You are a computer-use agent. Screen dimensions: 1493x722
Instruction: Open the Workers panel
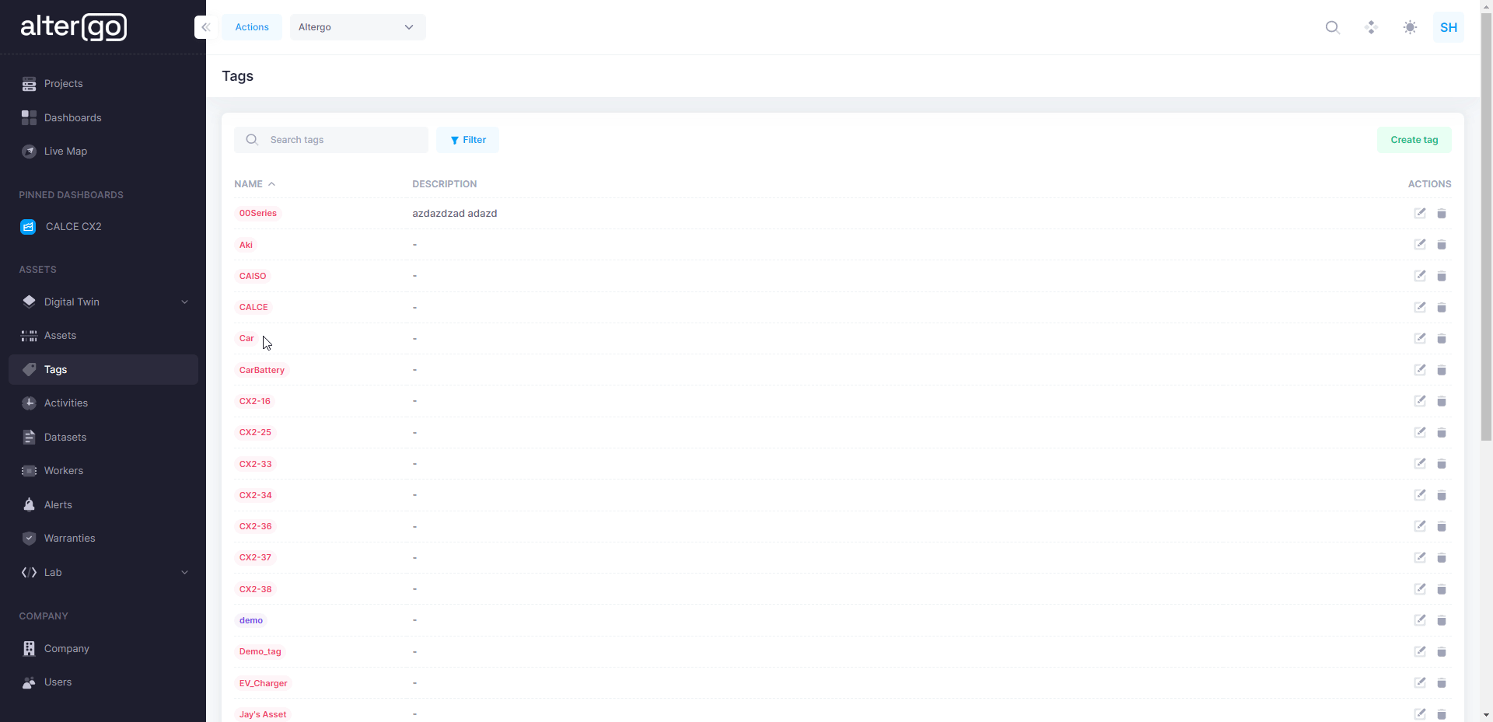(x=64, y=470)
